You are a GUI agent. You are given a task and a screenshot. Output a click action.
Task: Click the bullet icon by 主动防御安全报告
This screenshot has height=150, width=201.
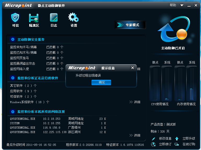point(13,39)
